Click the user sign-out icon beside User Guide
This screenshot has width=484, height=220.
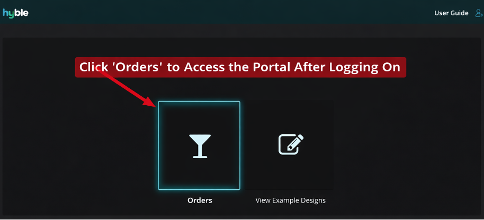(479, 13)
